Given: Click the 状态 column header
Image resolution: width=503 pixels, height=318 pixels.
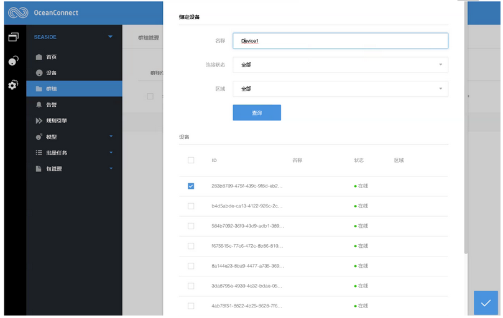Looking at the screenshot, I should point(359,160).
